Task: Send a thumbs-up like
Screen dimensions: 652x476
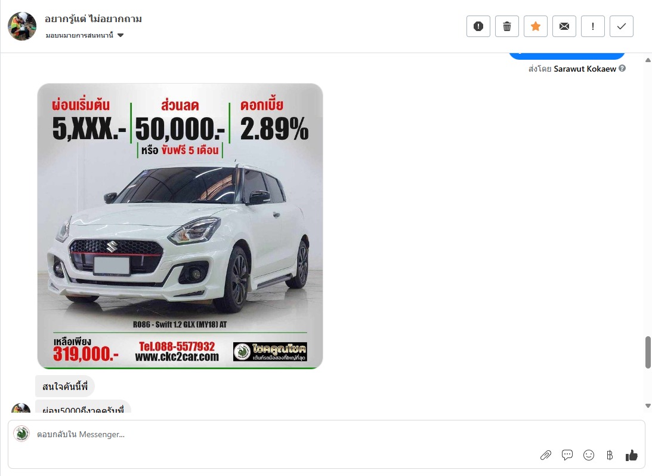Action: tap(632, 455)
